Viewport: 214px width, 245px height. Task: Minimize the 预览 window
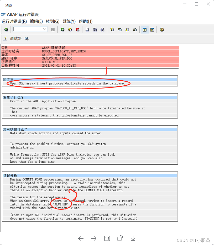coord(185,4)
